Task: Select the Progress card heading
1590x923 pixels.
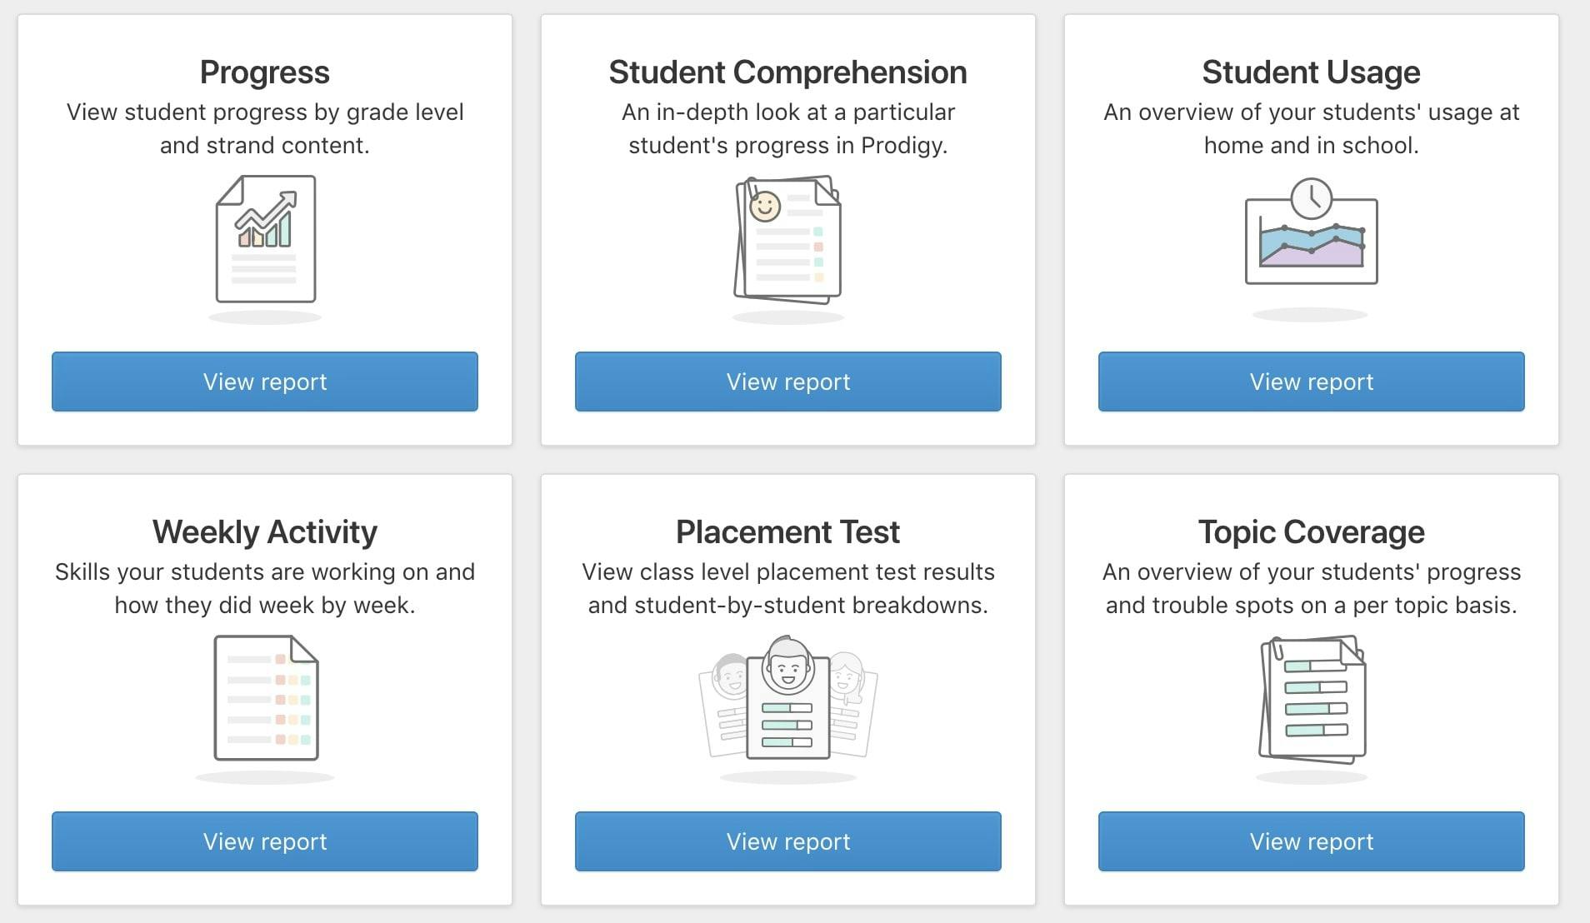Action: pos(265,72)
